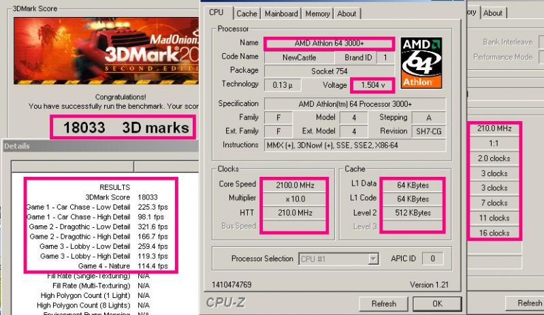Click the 1:1 ratio value

(494, 144)
